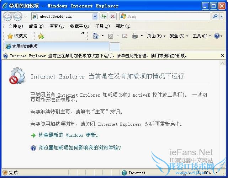This screenshot has height=178, width=228.
Task: Open the 安全(S) command bar menu
Action: pos(179,36)
